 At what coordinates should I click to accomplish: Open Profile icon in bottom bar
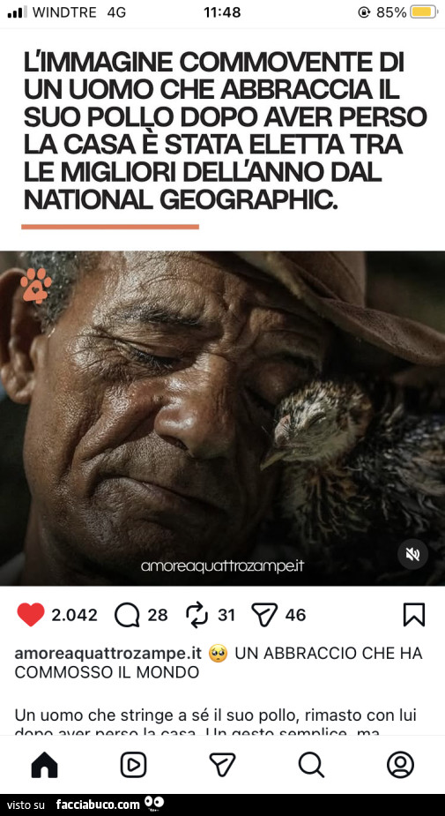(x=400, y=765)
